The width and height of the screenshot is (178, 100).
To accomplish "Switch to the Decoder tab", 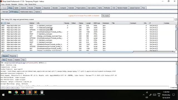I will pos(55,8).
